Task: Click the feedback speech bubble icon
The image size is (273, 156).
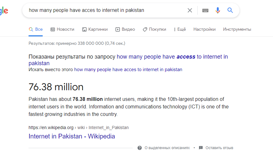Action: coord(201,148)
